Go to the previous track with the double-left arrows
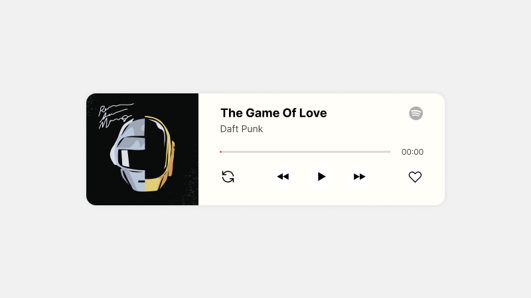 click(283, 177)
